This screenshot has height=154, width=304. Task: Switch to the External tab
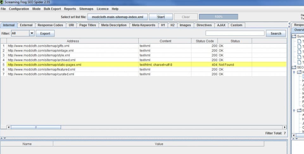click(x=26, y=25)
